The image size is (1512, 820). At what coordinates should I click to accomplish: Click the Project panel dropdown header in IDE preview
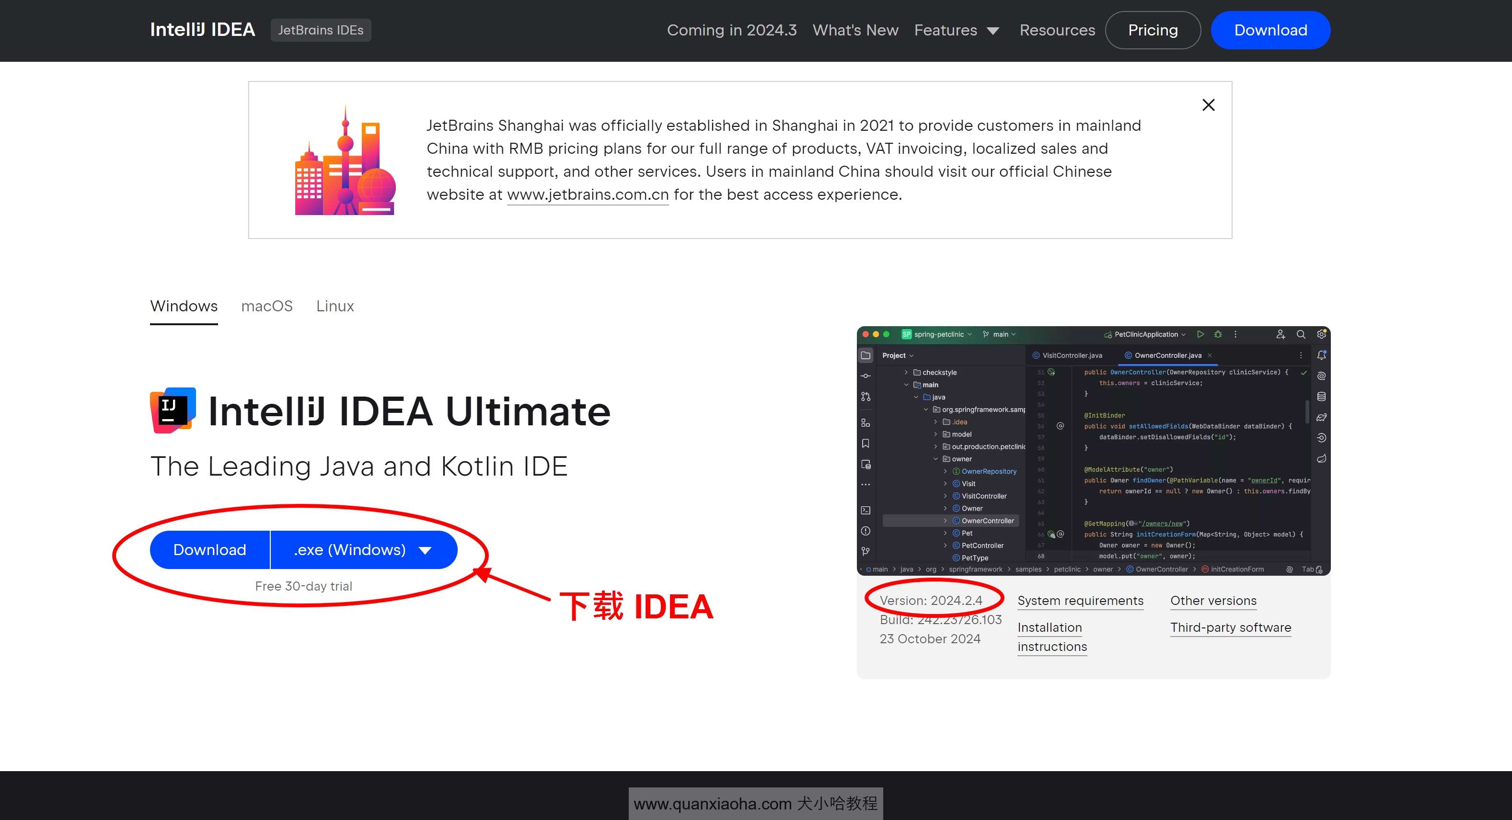click(898, 355)
